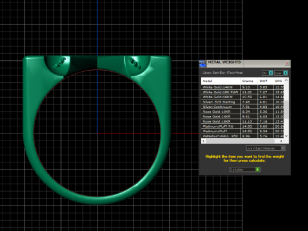Select the Rose Gold:14KR row
308x231 pixels.
(243, 117)
